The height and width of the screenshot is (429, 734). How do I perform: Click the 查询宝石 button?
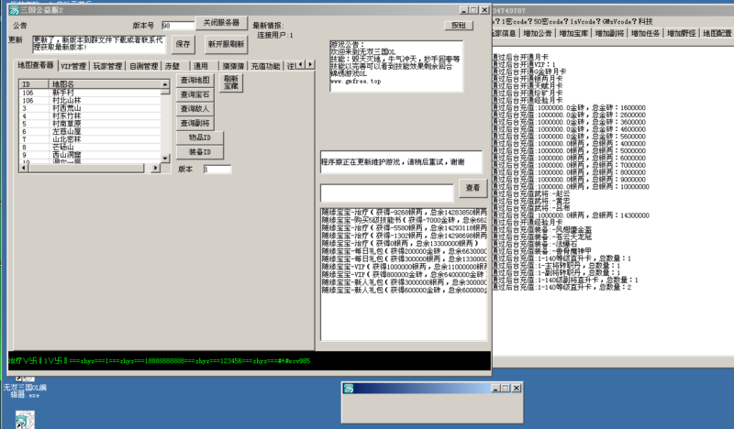point(195,94)
